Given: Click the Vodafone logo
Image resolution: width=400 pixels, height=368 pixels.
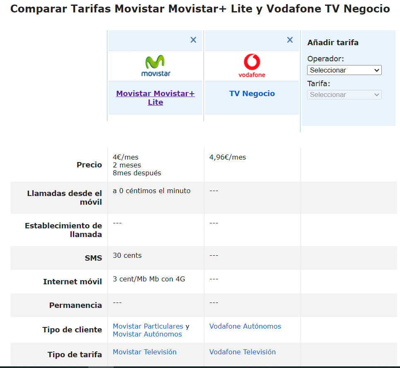Looking at the screenshot, I should tap(252, 66).
